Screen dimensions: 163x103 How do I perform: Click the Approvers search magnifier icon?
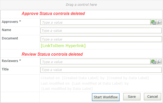pos(159,22)
